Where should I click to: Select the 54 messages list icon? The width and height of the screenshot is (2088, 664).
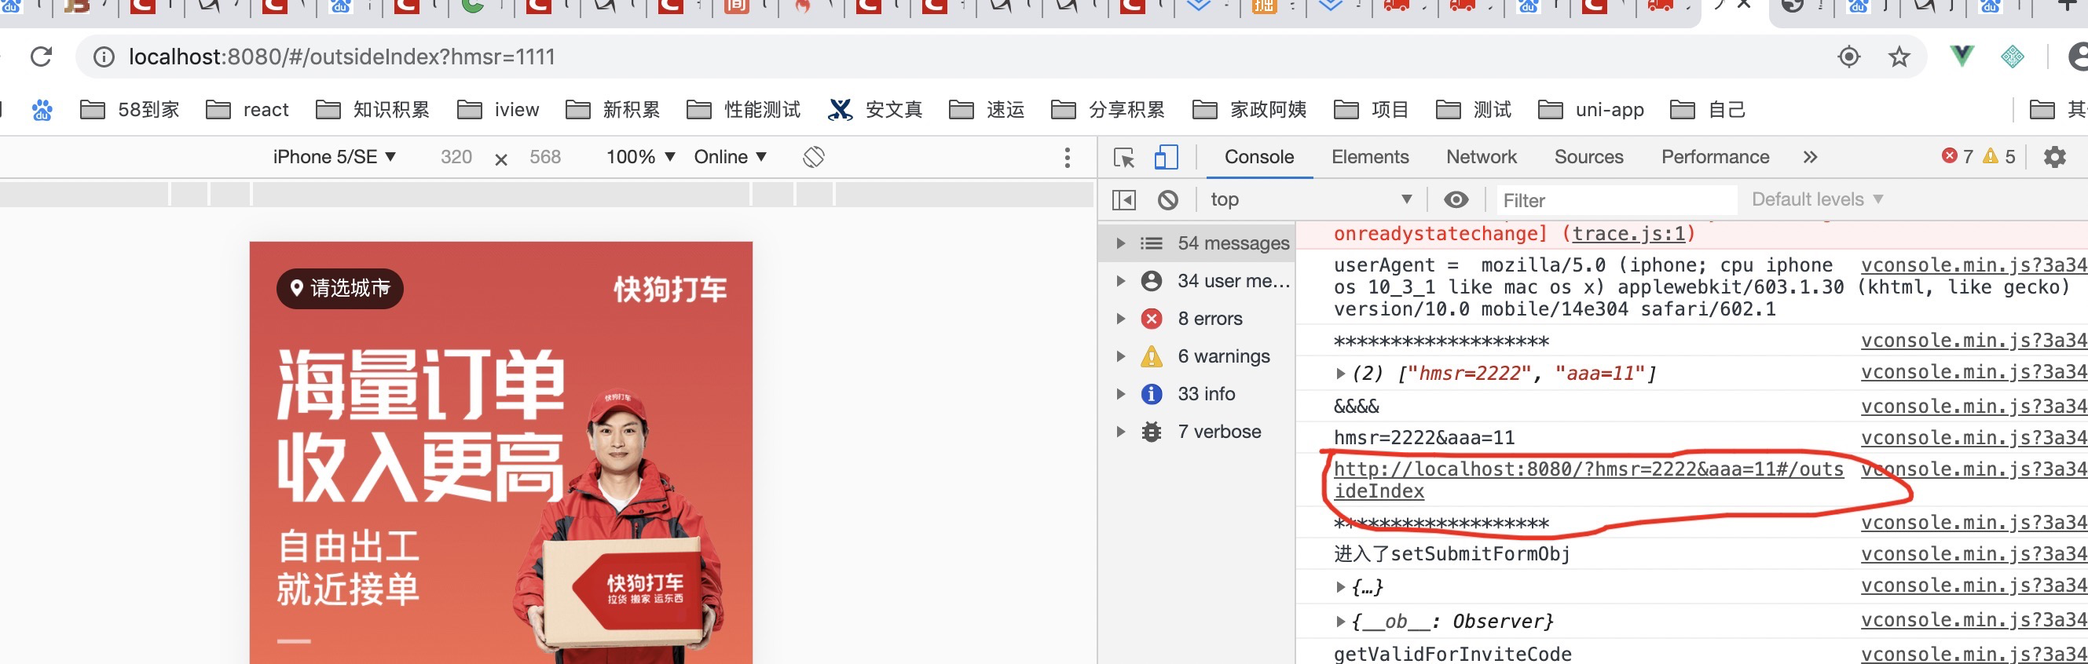click(x=1151, y=244)
